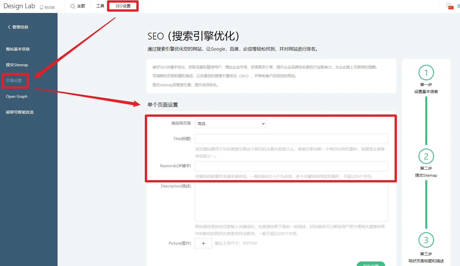Click the step 3 circle icon
460x266 pixels.
tap(426, 240)
